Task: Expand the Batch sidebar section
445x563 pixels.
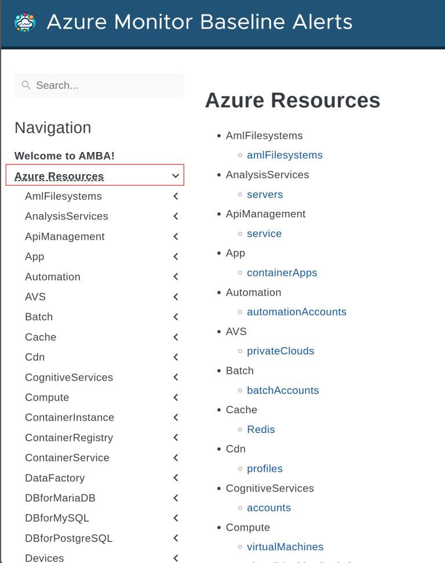Action: click(x=176, y=316)
